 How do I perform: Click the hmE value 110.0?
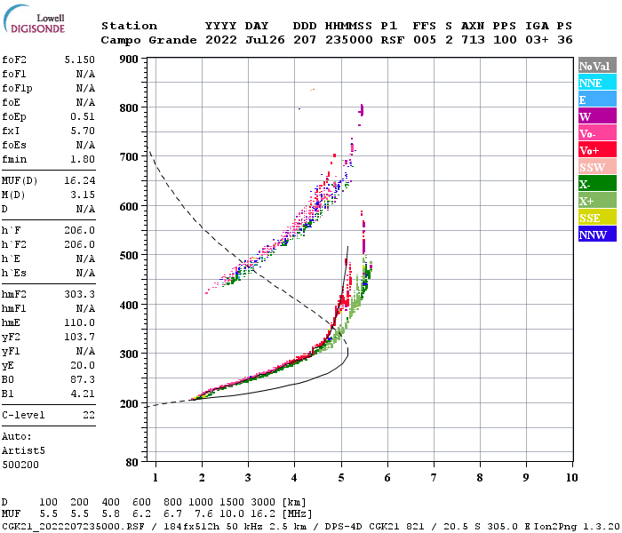point(80,322)
